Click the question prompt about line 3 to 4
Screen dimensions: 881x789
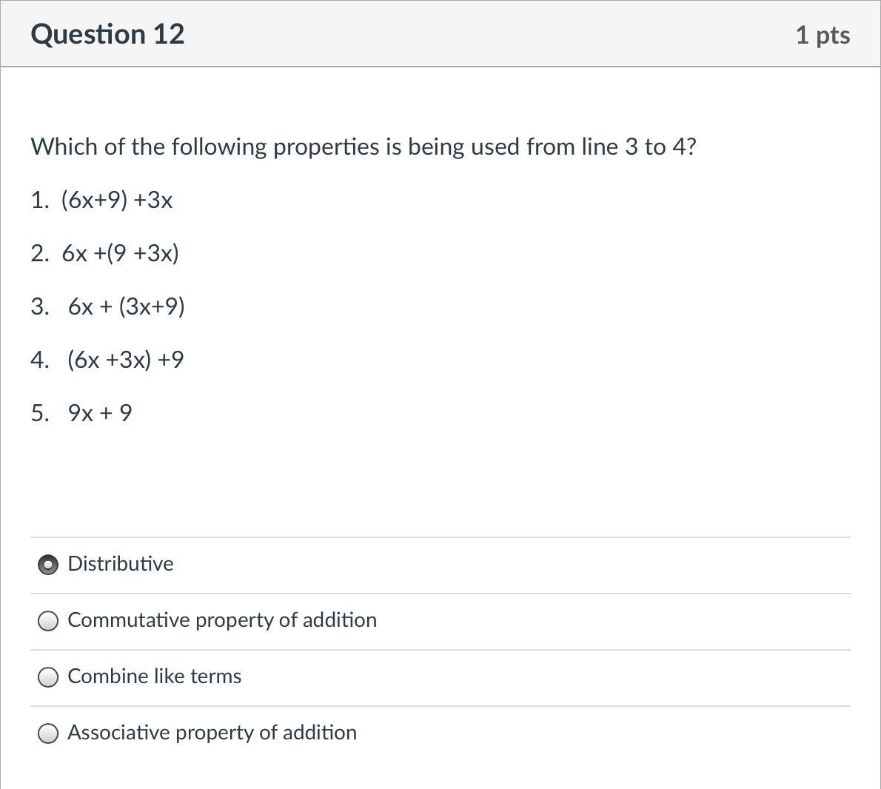(364, 147)
